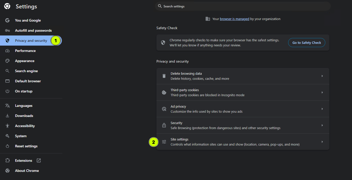Click the Chrome icon for About Chrome

pyautogui.click(x=7, y=171)
